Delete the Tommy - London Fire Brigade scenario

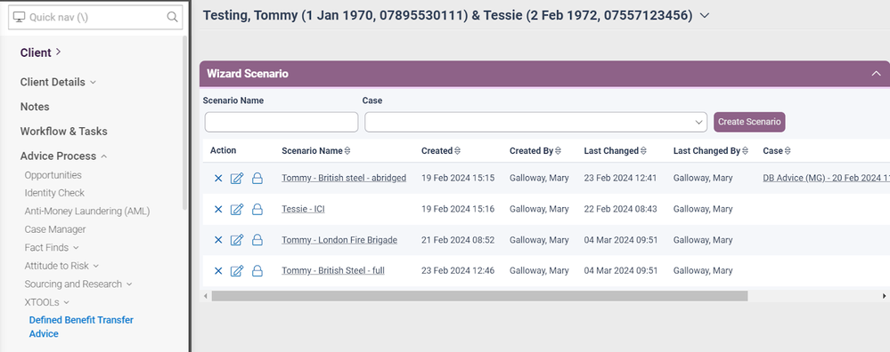click(218, 240)
